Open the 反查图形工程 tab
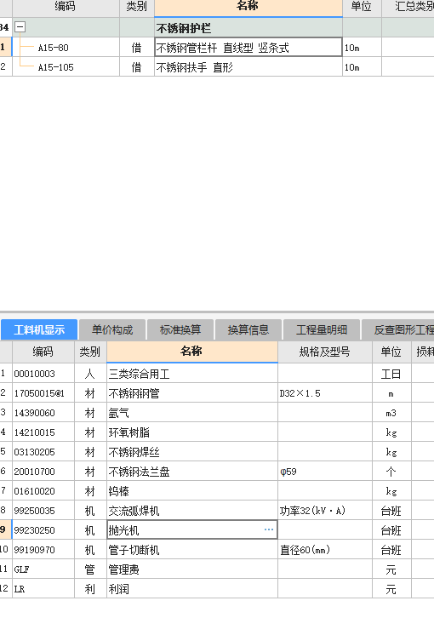434x635 pixels. click(398, 330)
